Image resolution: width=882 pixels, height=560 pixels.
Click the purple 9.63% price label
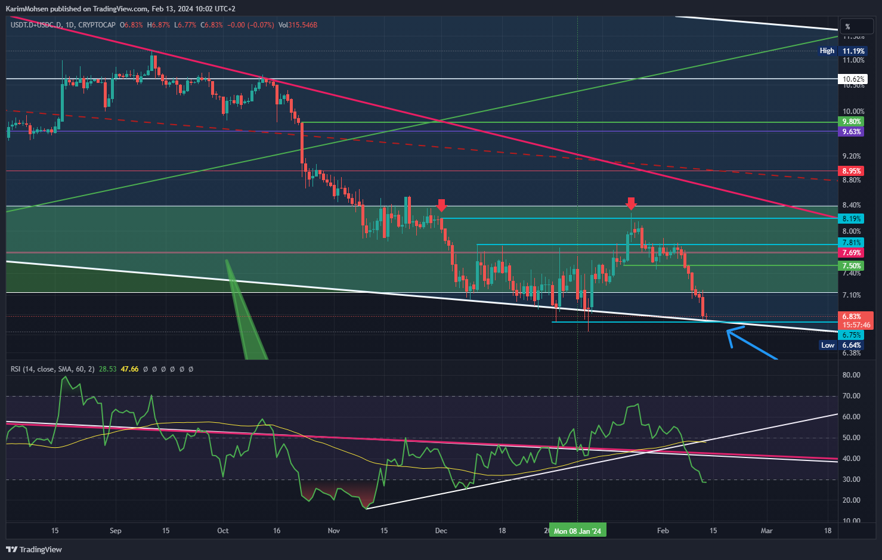tap(852, 131)
